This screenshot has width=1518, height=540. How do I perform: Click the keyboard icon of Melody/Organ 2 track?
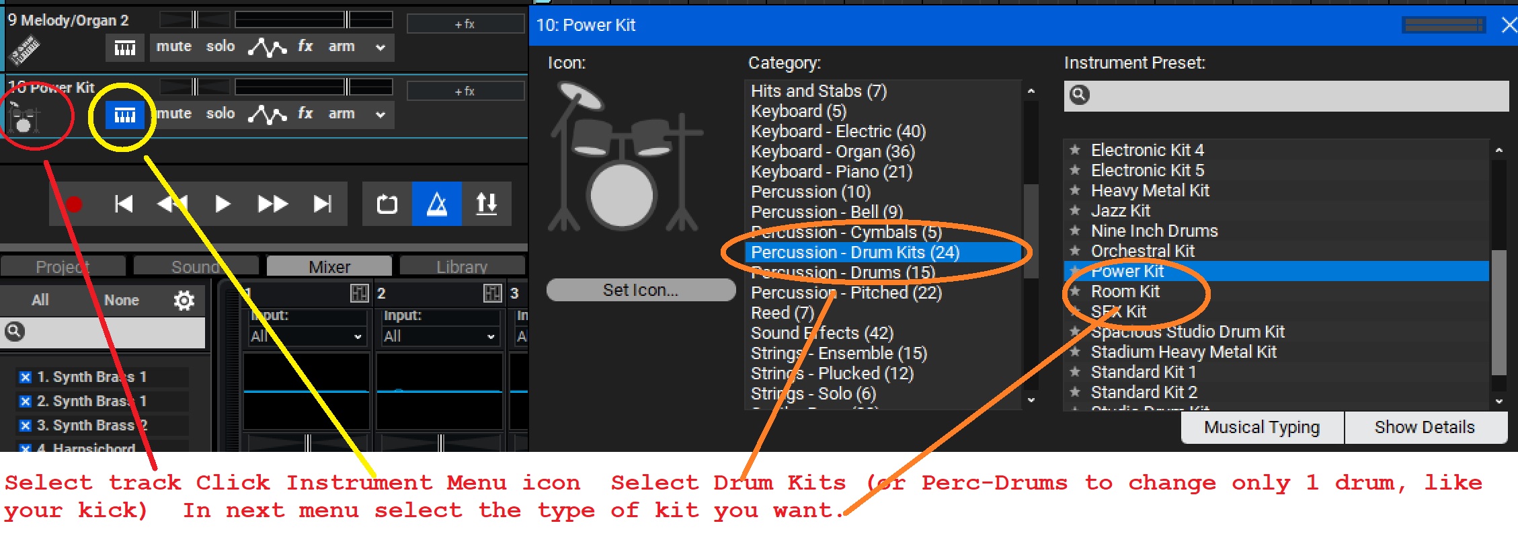pyautogui.click(x=24, y=50)
